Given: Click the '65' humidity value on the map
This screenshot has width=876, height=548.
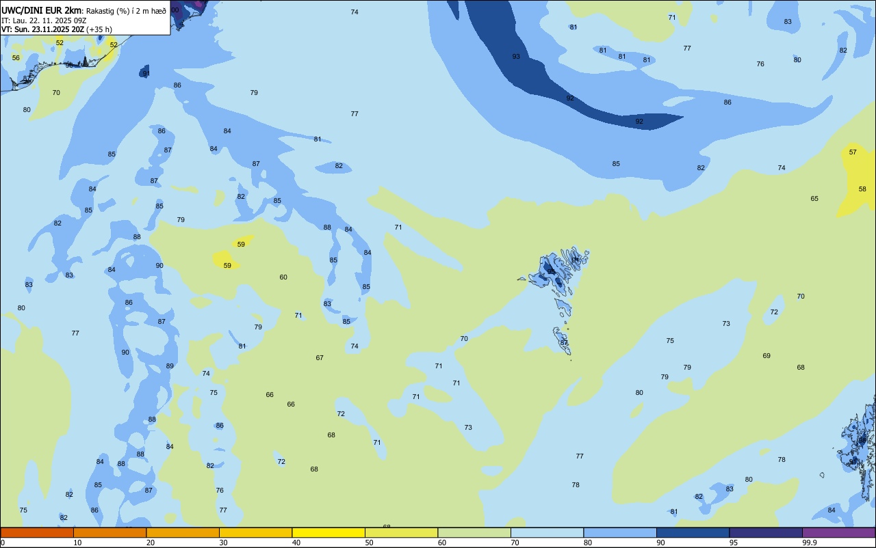Looking at the screenshot, I should click(814, 199).
